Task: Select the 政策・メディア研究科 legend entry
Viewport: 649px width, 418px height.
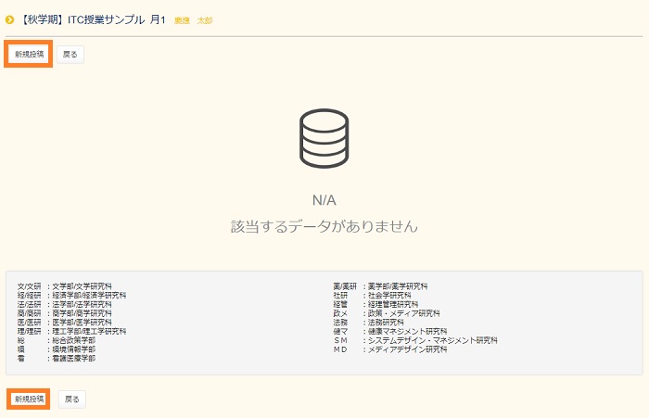Action: pyautogui.click(x=403, y=313)
